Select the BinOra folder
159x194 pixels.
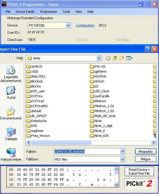tap(33, 86)
